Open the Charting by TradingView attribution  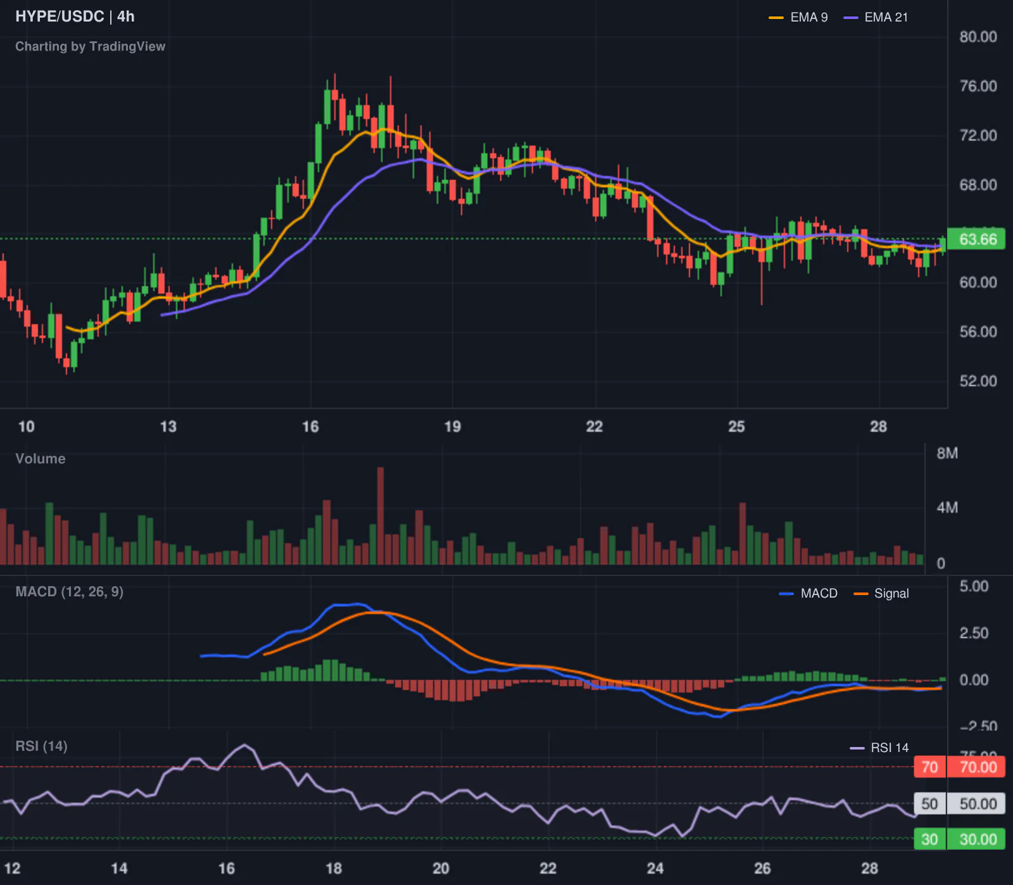[90, 46]
